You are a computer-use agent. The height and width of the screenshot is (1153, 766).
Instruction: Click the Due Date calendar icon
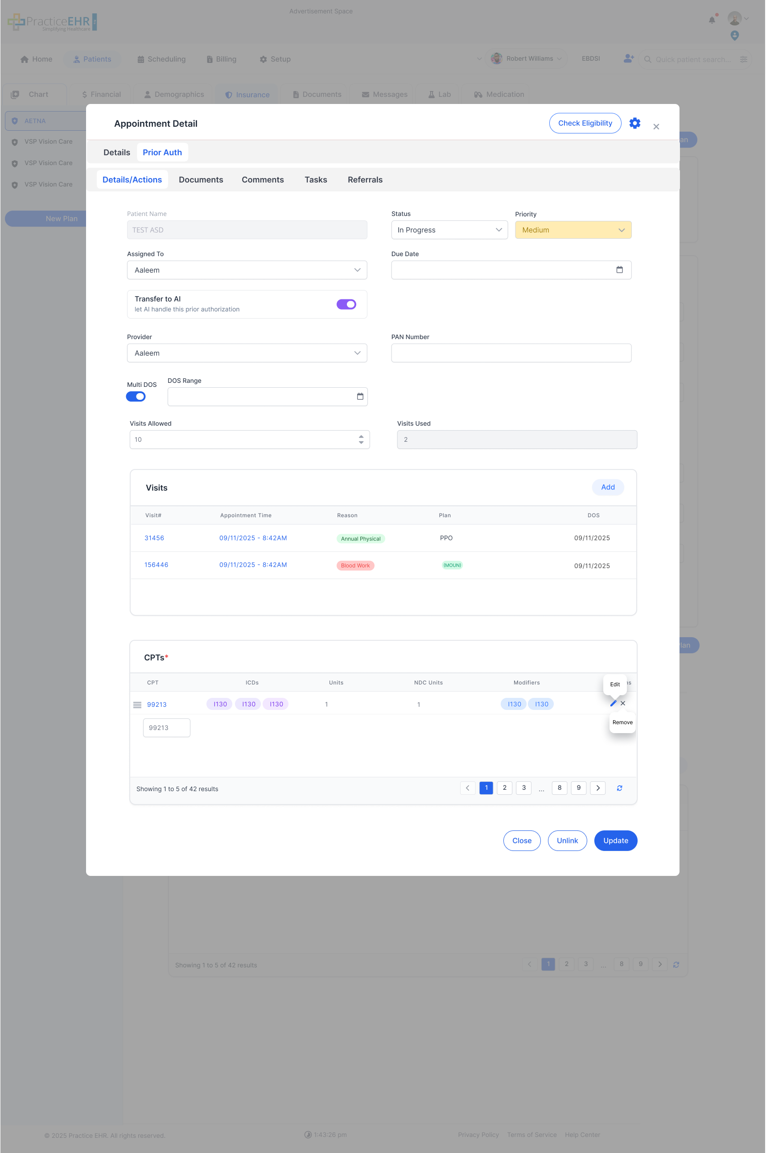(620, 270)
